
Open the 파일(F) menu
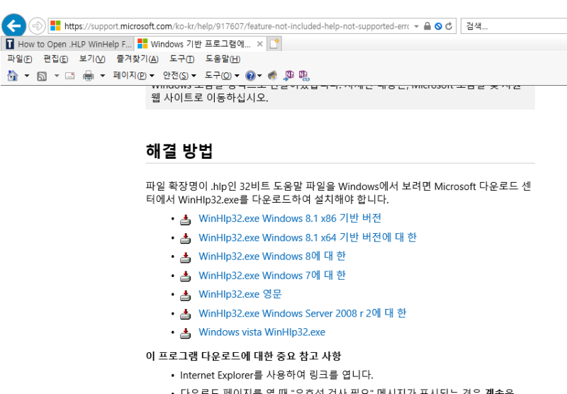(x=20, y=59)
